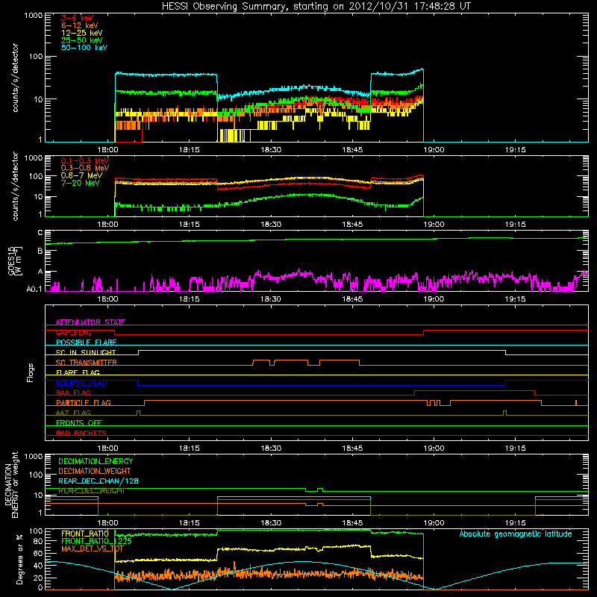Click the 0.1-0.3 MeV legend label
Viewport: 597px width, 597px height.
click(x=85, y=160)
